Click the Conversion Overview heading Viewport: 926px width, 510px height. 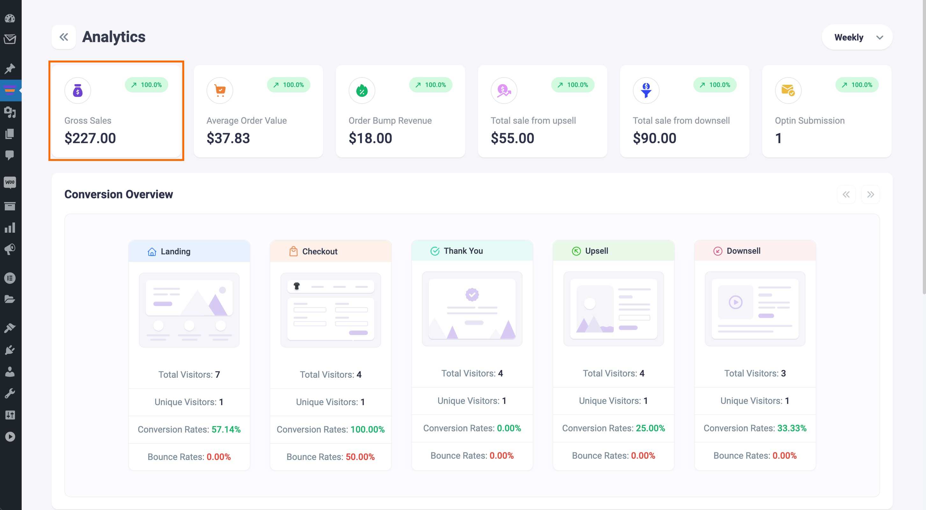[119, 194]
